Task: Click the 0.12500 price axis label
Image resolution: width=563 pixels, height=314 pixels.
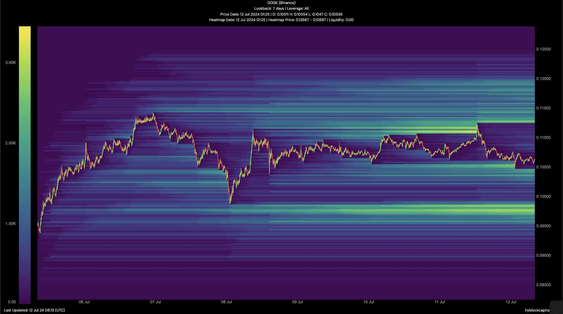Action: 543,49
